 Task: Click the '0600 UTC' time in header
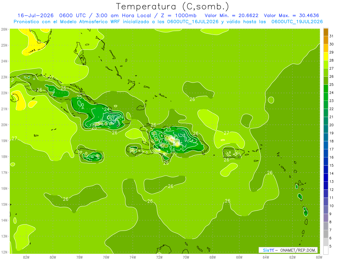(73, 15)
